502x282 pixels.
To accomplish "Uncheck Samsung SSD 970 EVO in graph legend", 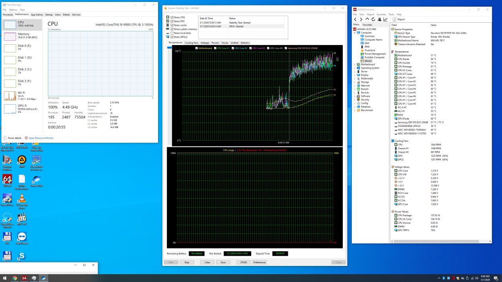I will click(286, 48).
